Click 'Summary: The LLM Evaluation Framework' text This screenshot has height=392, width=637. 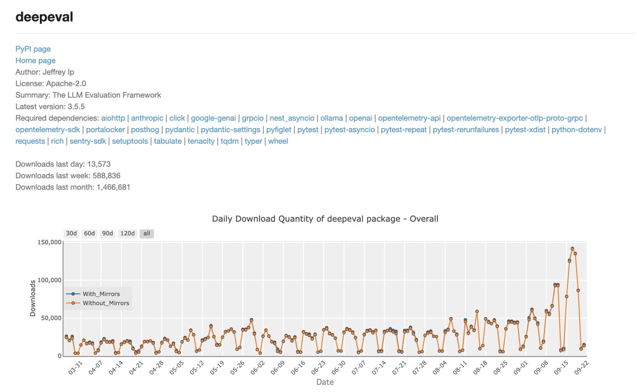[88, 95]
